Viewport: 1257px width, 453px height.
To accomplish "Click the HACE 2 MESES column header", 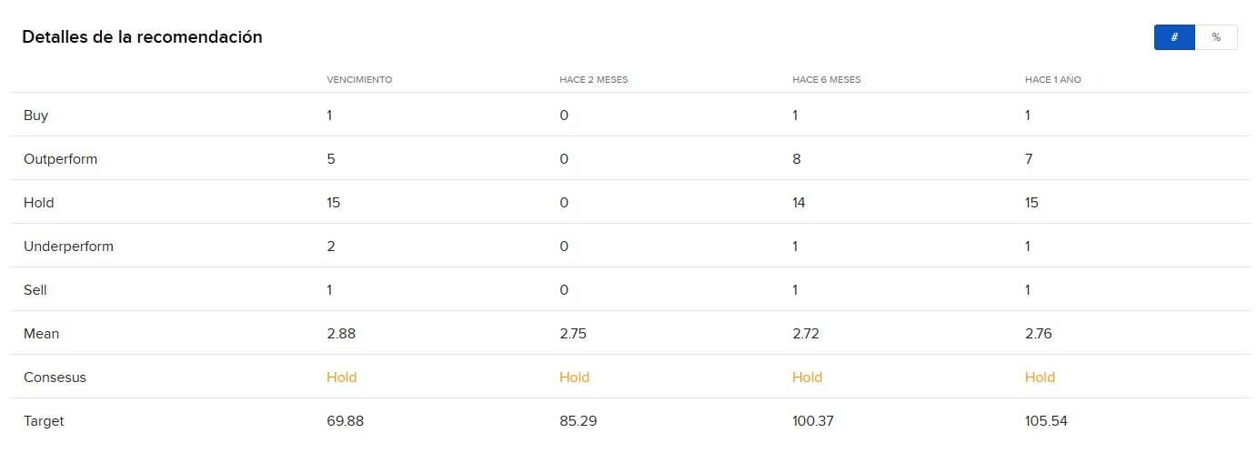I will (594, 80).
